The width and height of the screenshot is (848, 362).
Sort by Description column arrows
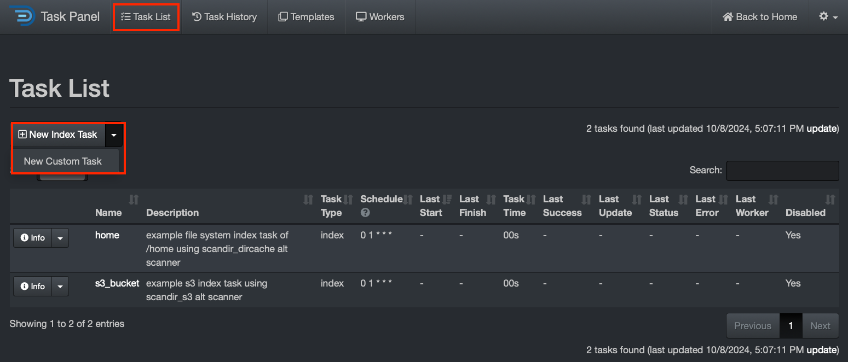pos(308,200)
